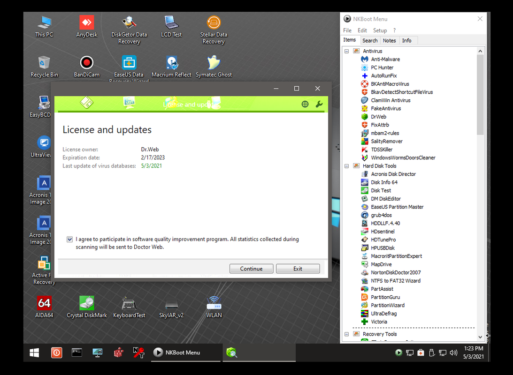The image size is (513, 375).
Task: Toggle software quality improvement program checkbox
Action: (69, 240)
